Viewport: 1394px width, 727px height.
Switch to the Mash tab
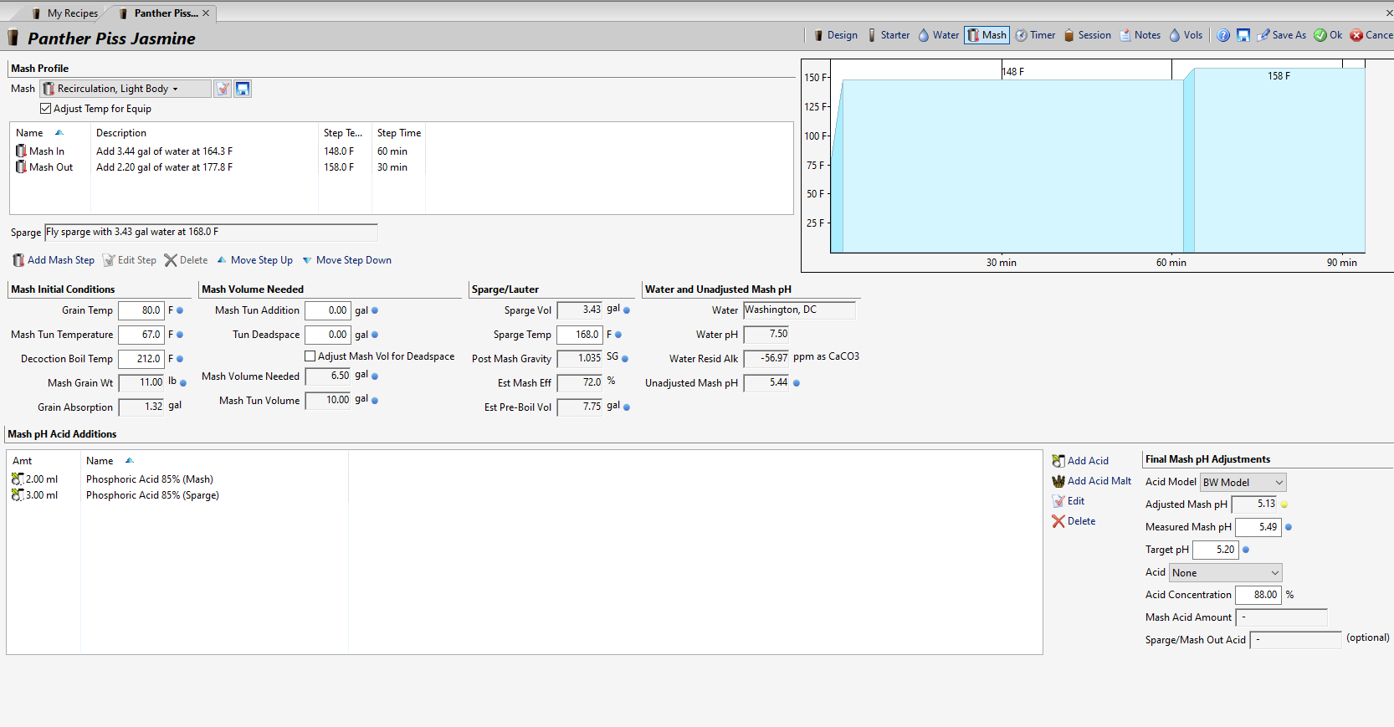coord(987,35)
